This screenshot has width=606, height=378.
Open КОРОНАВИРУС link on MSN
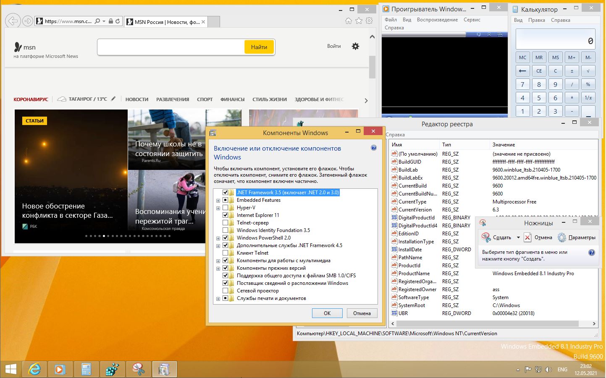click(31, 99)
